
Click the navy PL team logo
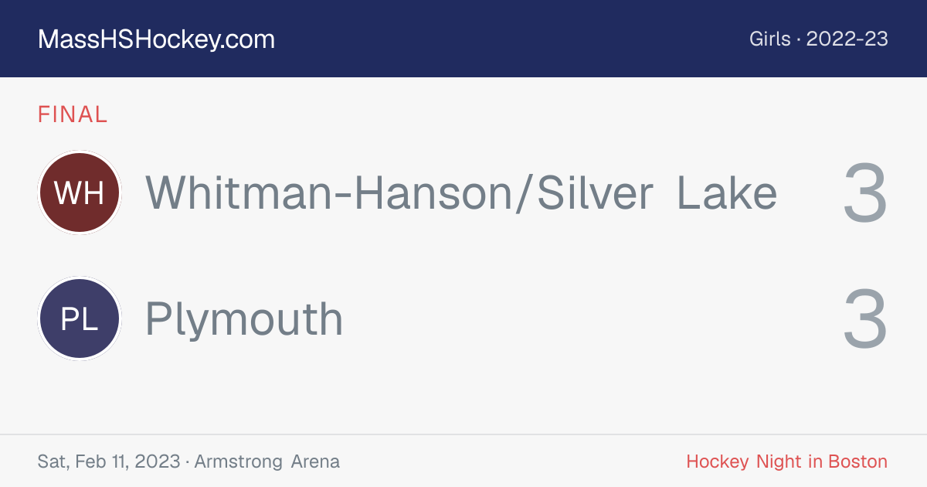point(80,318)
